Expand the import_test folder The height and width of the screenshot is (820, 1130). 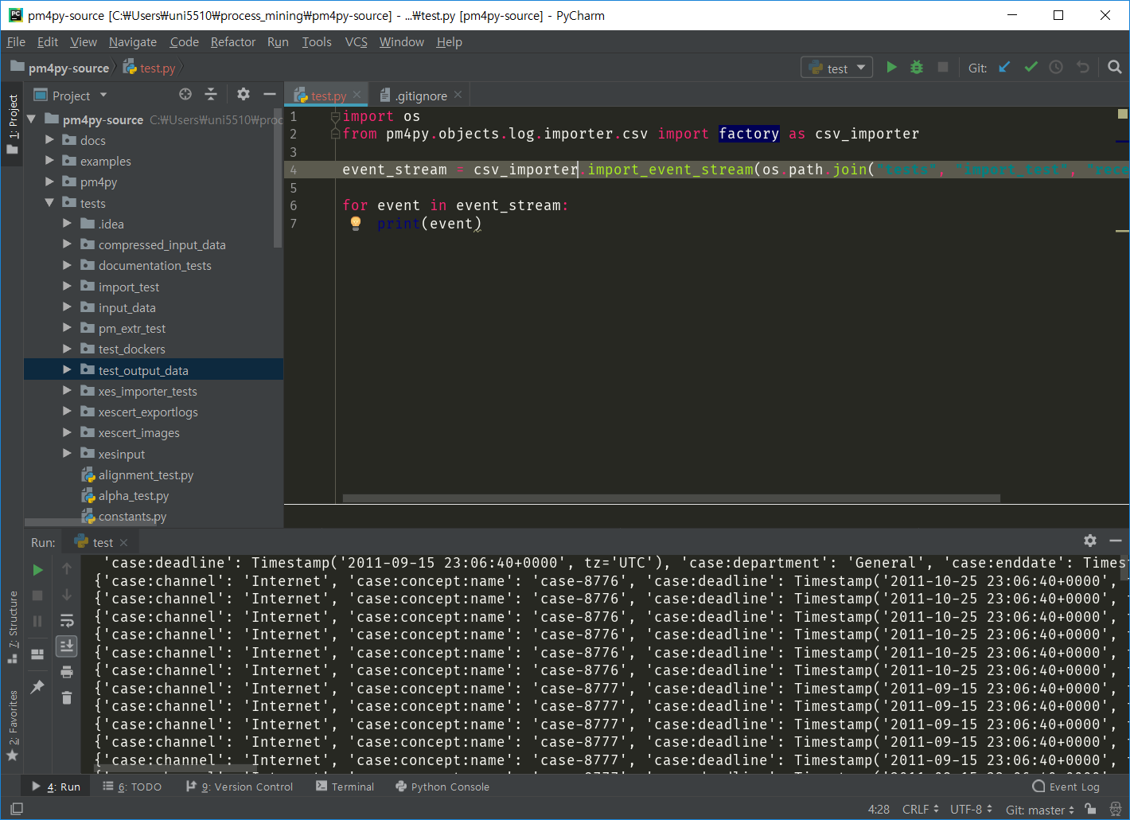[67, 287]
